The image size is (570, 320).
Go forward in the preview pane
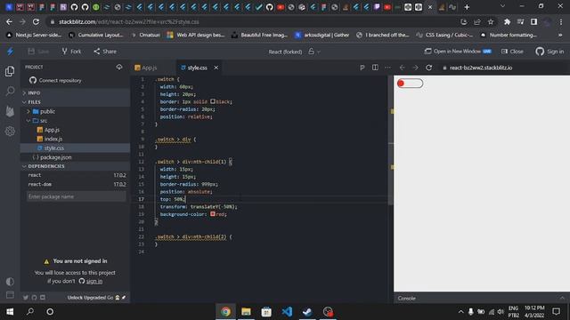[415, 68]
